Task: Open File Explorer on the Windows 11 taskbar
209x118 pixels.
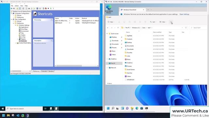Action: [x=132, y=108]
